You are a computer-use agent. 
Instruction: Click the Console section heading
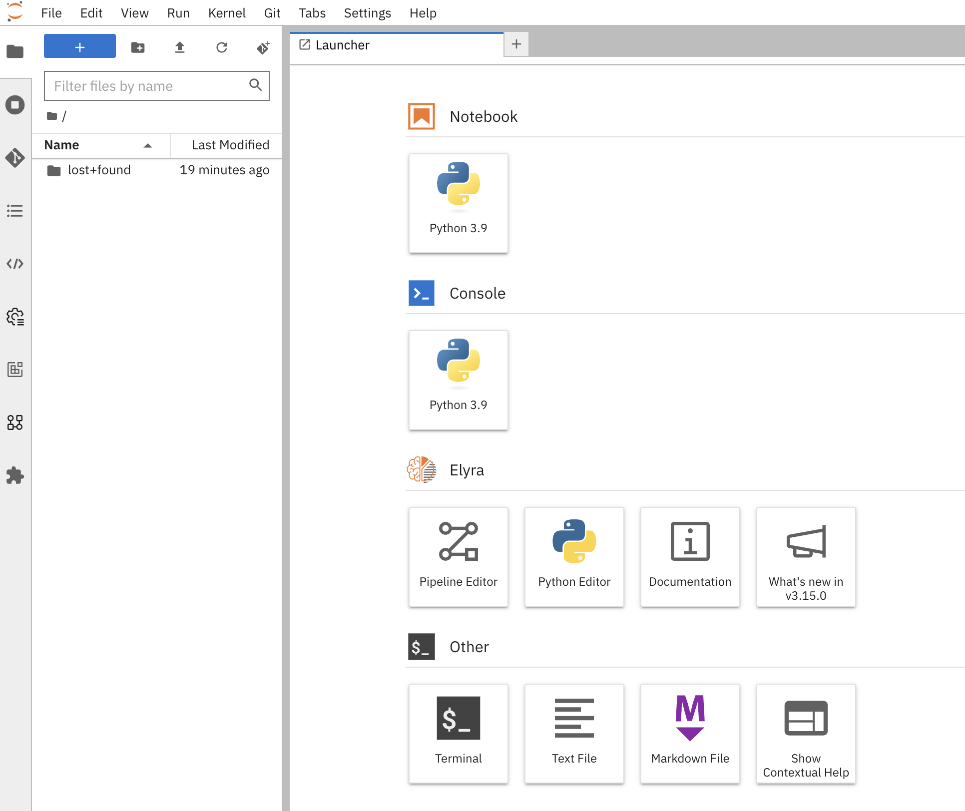click(478, 293)
